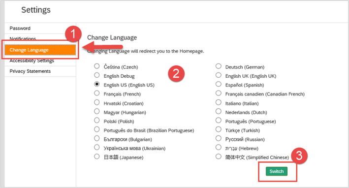
Task: Open the Password settings section
Action: [x=40, y=28]
